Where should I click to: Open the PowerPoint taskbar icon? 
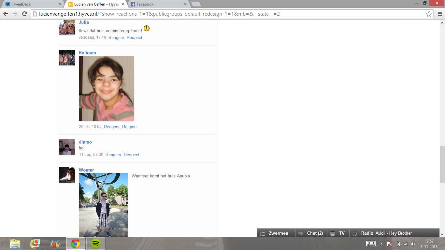pyautogui.click(x=35, y=243)
